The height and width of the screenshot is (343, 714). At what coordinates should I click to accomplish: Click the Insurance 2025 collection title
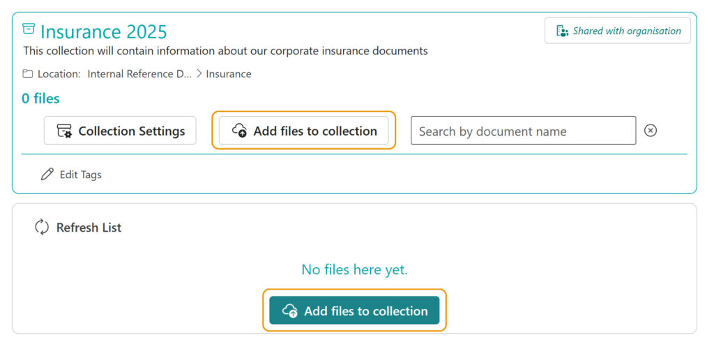[103, 31]
